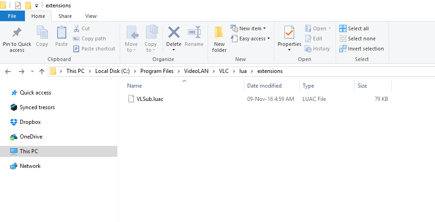Switch to the Share ribbon tab
The width and height of the screenshot is (435, 222).
tap(65, 16)
